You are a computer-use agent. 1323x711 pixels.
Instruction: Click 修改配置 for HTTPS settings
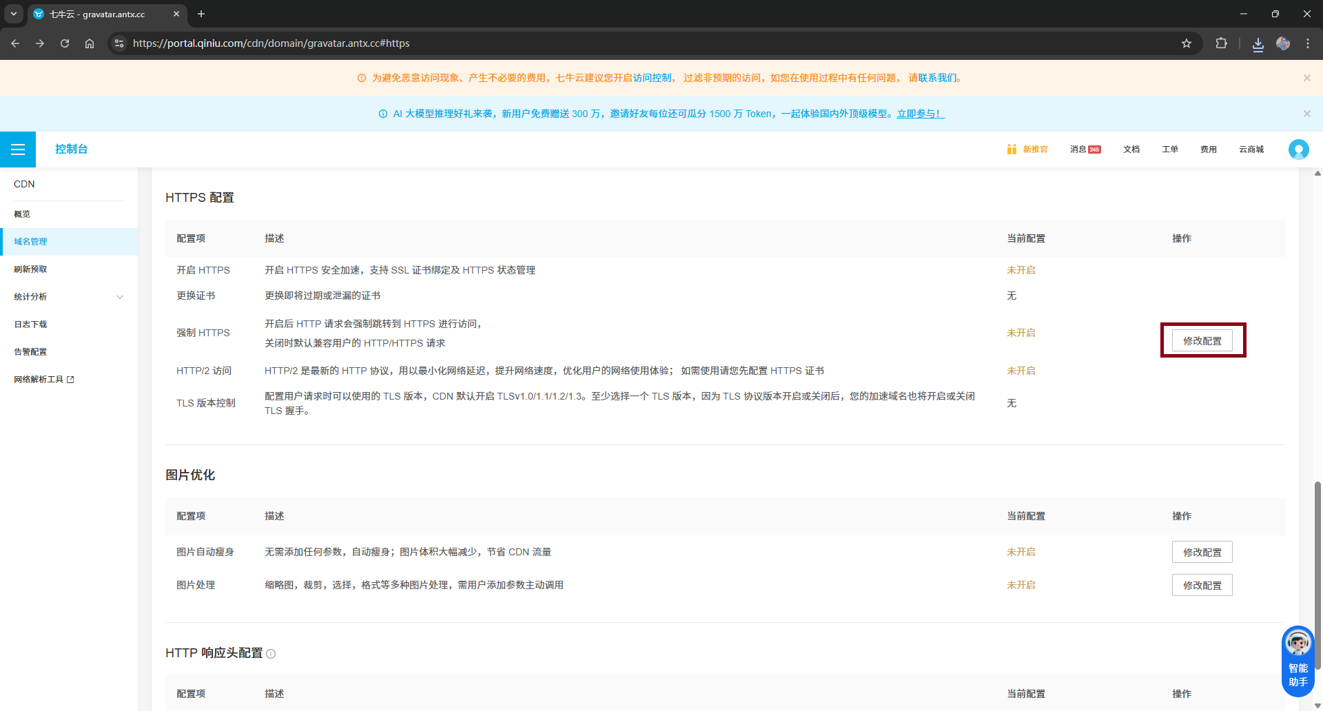[1202, 341]
